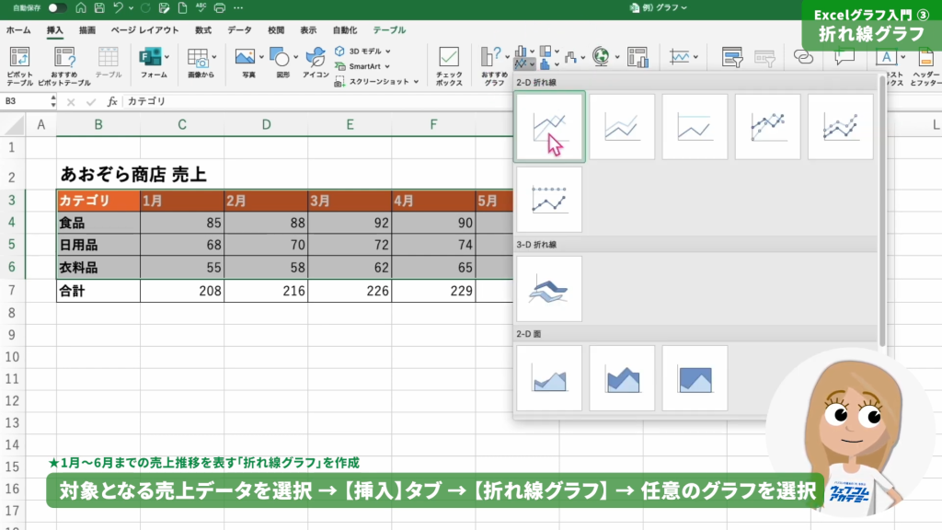
Task: Pick the line with markers chart type
Action: (x=767, y=127)
